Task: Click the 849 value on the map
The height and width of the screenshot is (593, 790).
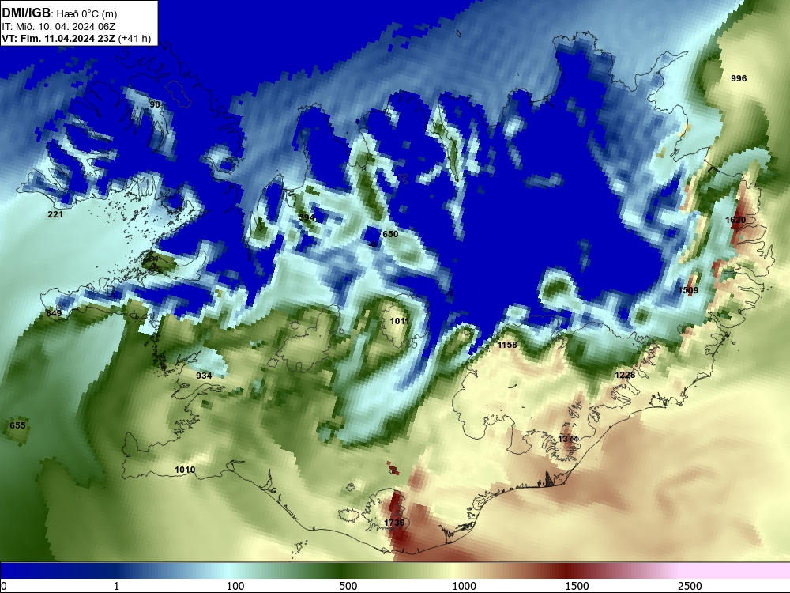Action: [54, 313]
